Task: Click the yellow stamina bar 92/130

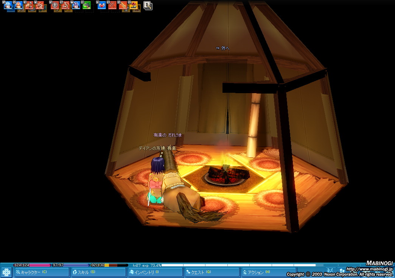Action: pyautogui.click(x=109, y=265)
